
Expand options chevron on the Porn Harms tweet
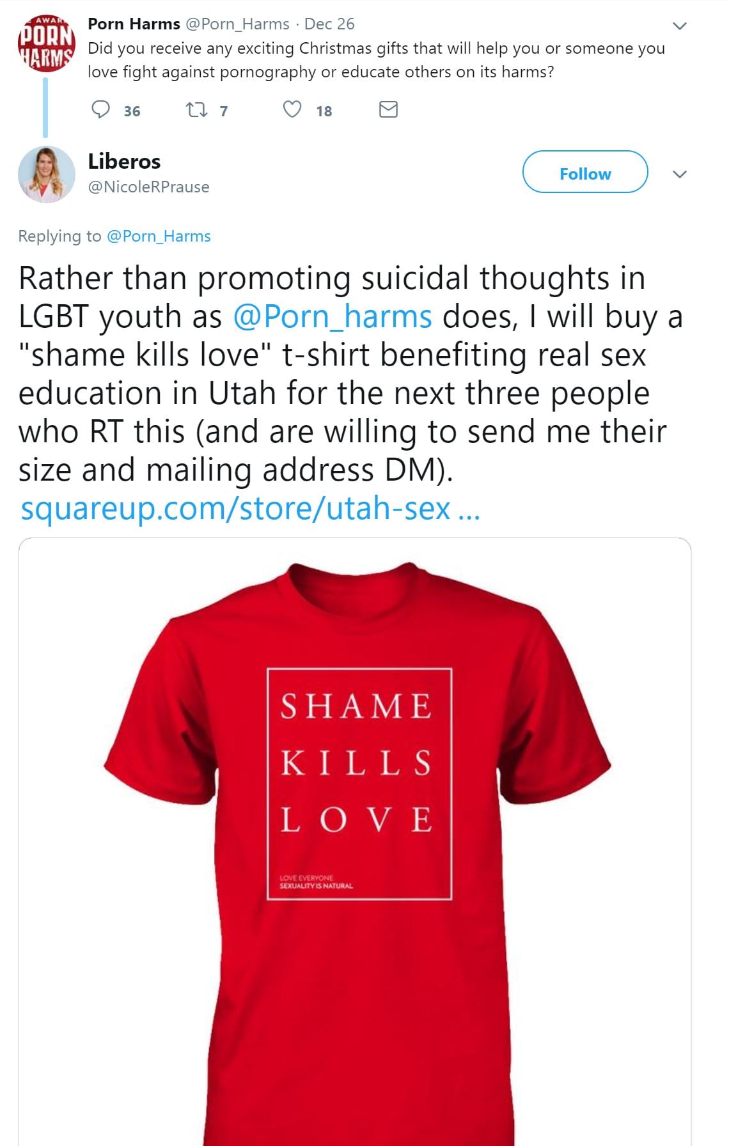tap(680, 26)
